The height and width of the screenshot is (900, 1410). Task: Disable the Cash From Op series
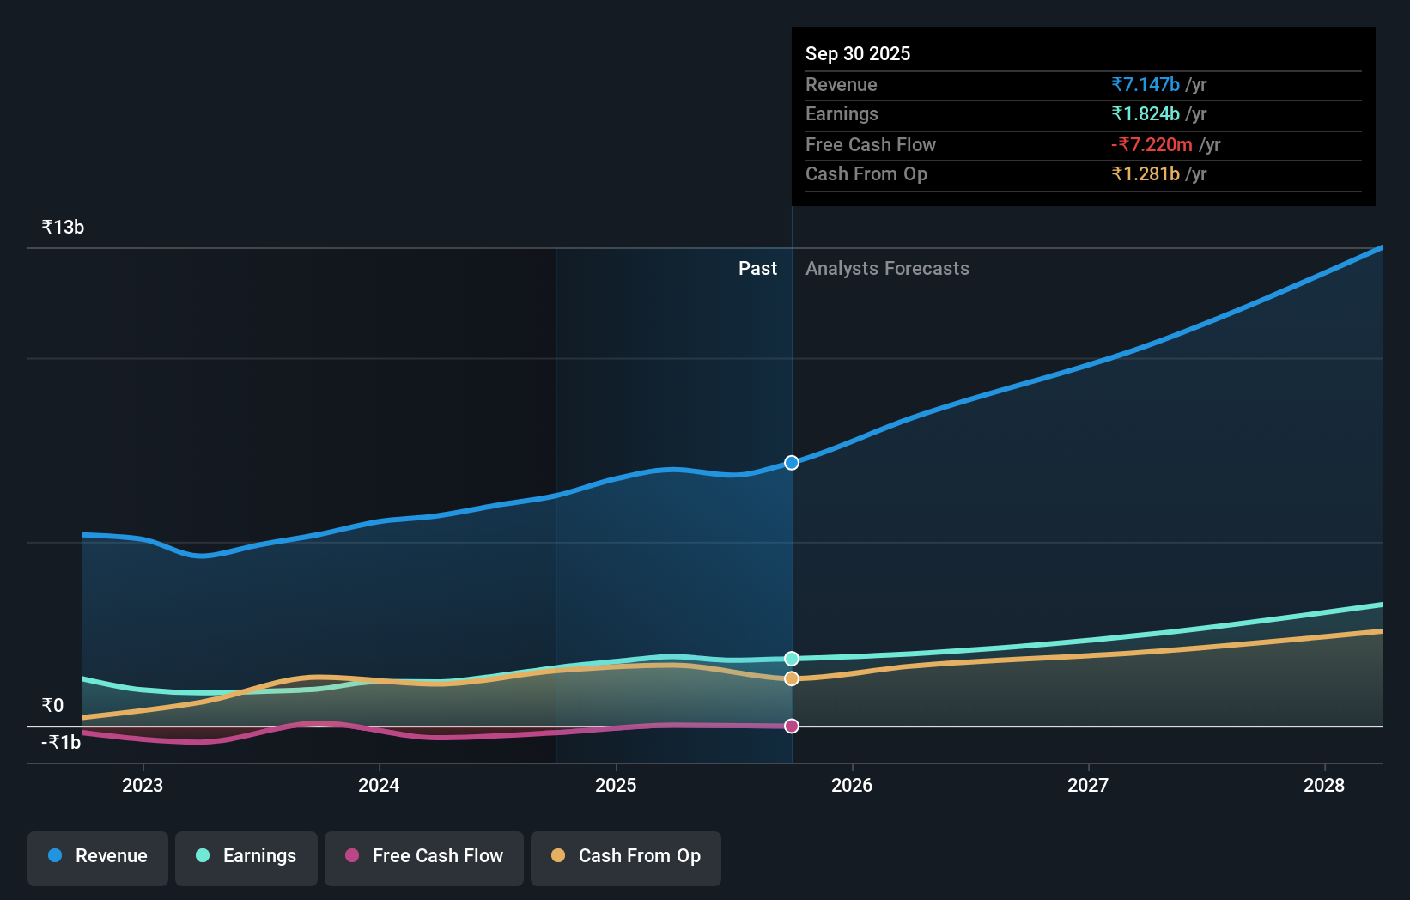625,856
